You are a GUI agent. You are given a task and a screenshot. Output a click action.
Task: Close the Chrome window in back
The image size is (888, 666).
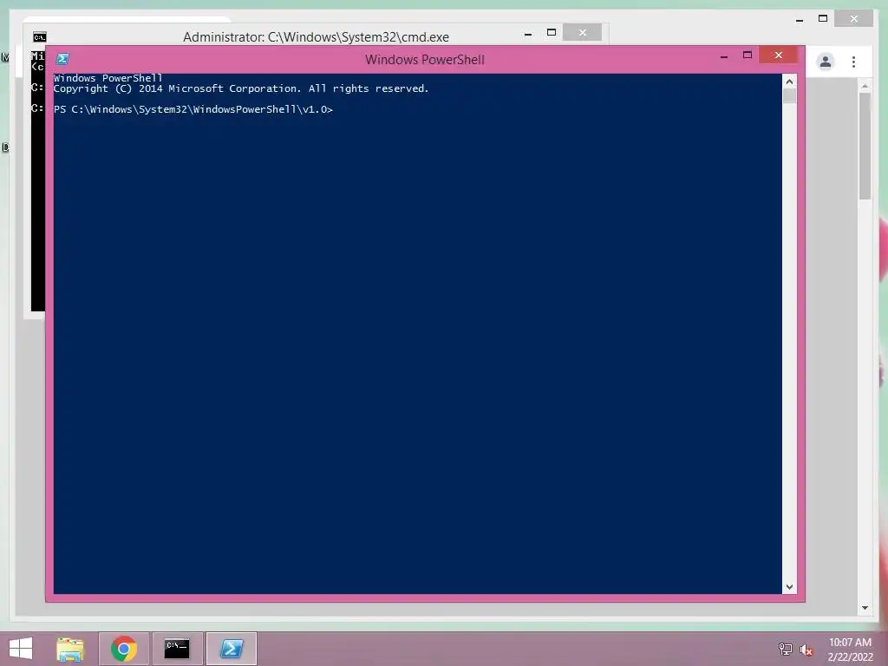pos(853,19)
